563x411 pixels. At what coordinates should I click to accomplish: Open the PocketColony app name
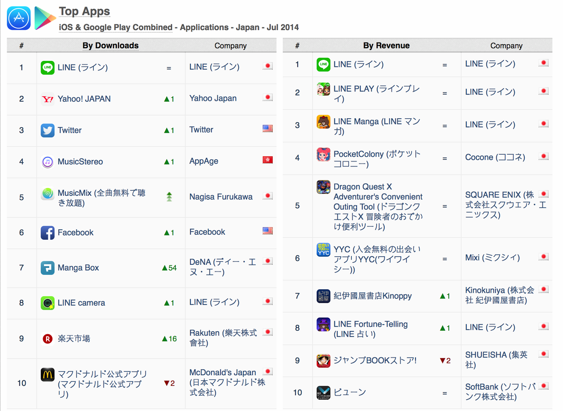pos(377,159)
